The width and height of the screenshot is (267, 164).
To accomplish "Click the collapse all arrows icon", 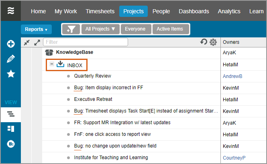I will 27,42.
